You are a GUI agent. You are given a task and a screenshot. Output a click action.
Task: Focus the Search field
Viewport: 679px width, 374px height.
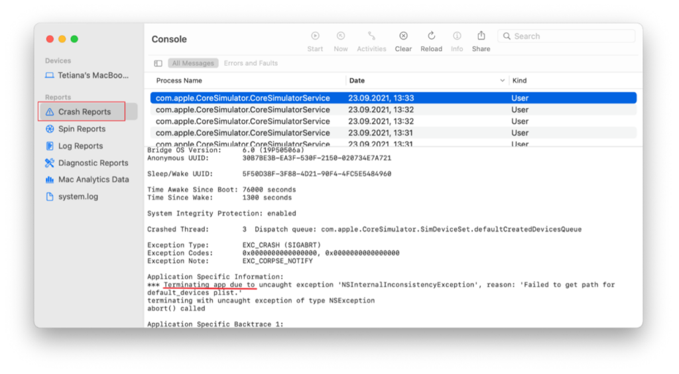click(x=566, y=36)
